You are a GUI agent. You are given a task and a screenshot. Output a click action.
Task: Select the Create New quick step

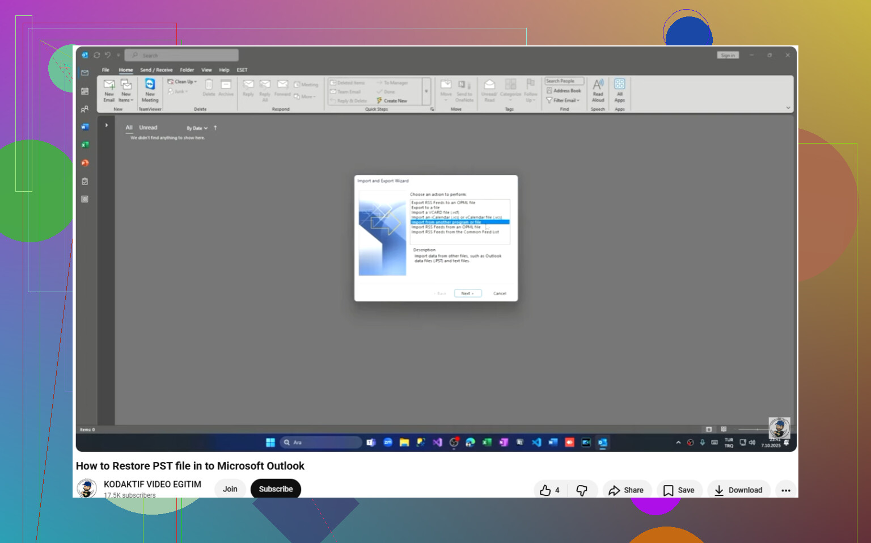pos(392,100)
